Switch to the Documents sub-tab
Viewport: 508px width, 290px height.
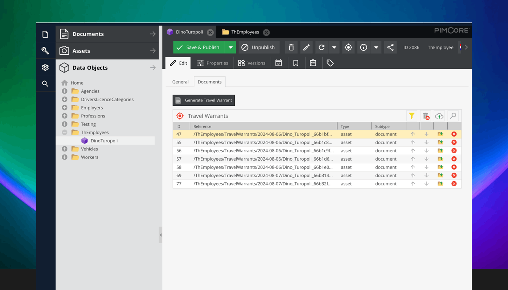tap(210, 82)
